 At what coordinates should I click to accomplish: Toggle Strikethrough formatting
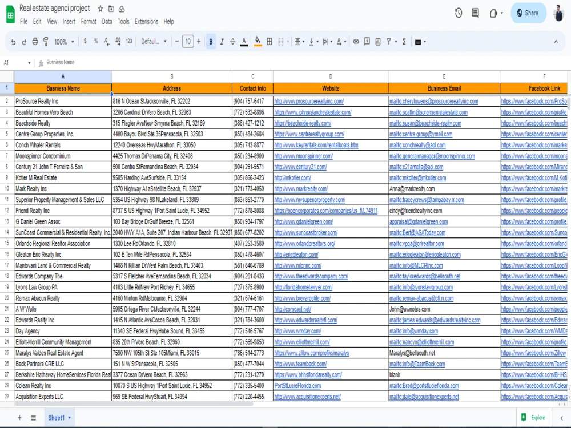pyautogui.click(x=233, y=42)
